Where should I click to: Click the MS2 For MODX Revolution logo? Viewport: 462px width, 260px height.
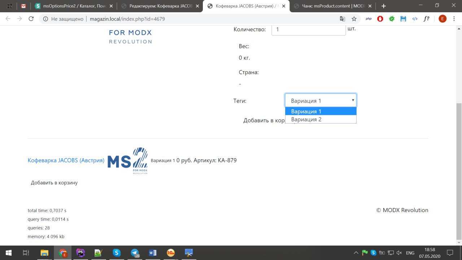[x=130, y=36]
